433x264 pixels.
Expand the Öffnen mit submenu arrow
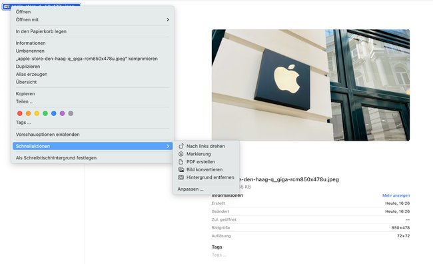pyautogui.click(x=168, y=19)
